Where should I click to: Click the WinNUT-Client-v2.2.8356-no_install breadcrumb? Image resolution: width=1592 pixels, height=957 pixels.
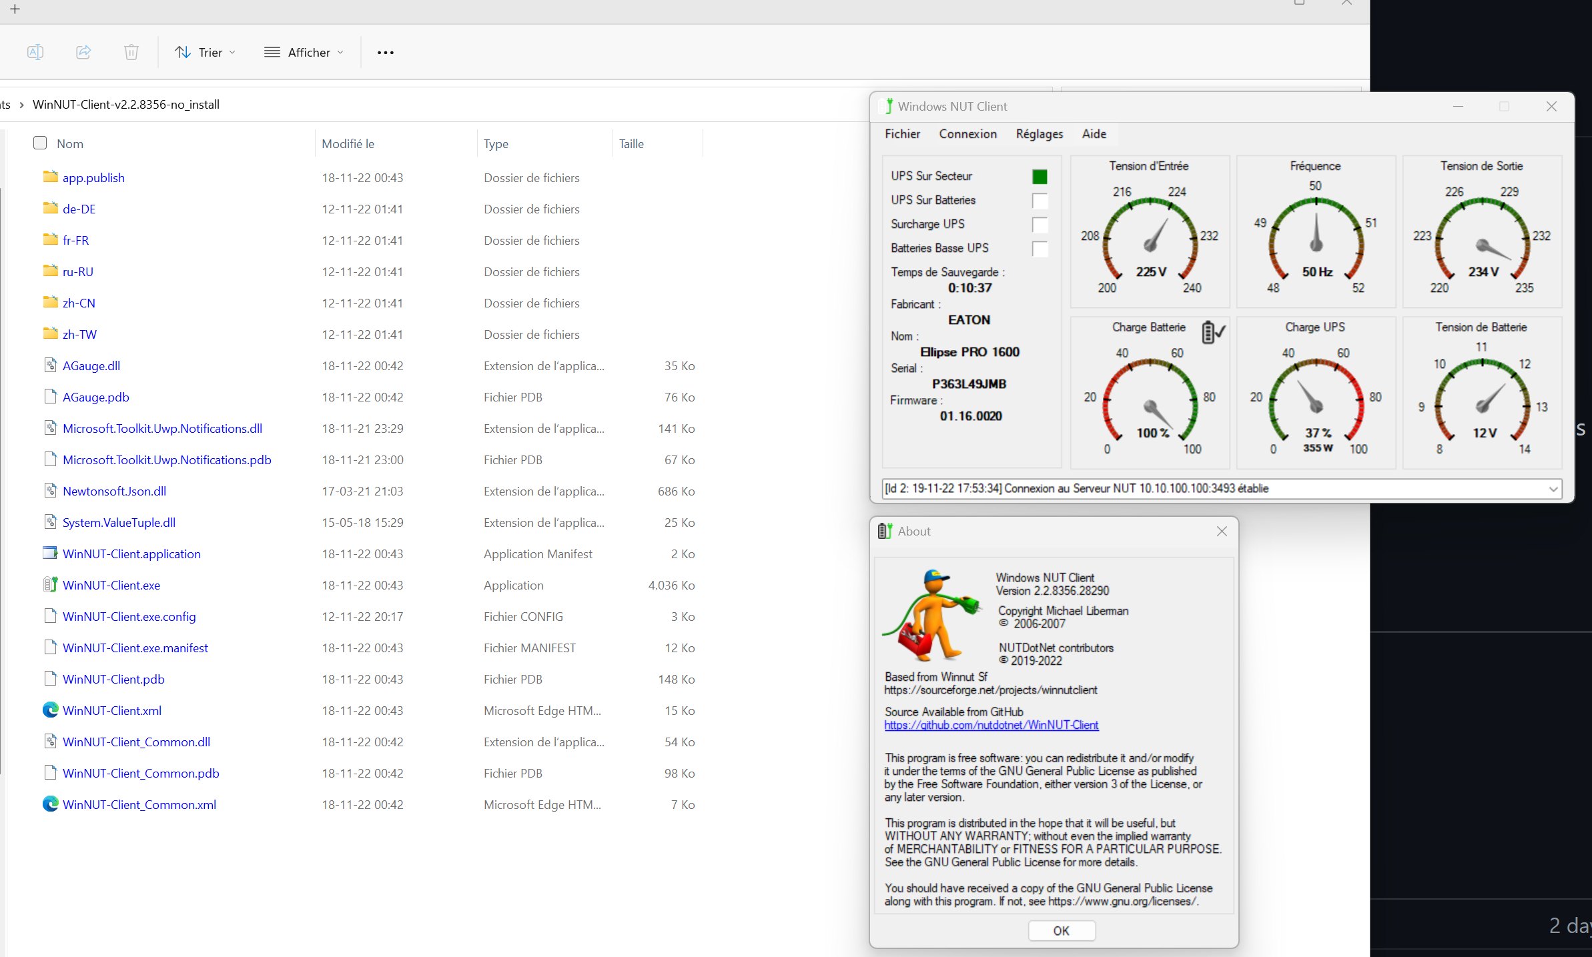(x=125, y=104)
